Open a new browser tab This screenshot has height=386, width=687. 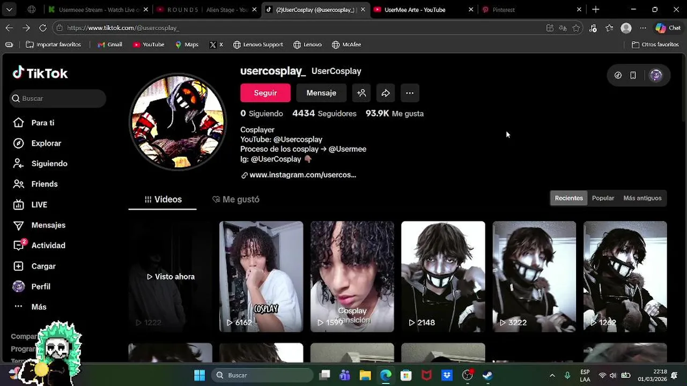596,10
